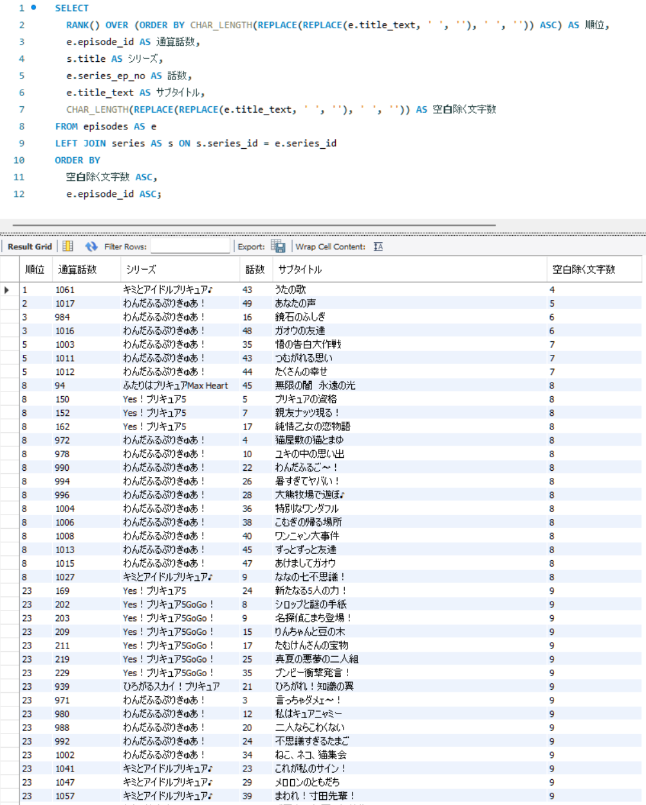Image resolution: width=646 pixels, height=805 pixels.
Task: Select the cell with episode id 1017
Action: (x=65, y=303)
